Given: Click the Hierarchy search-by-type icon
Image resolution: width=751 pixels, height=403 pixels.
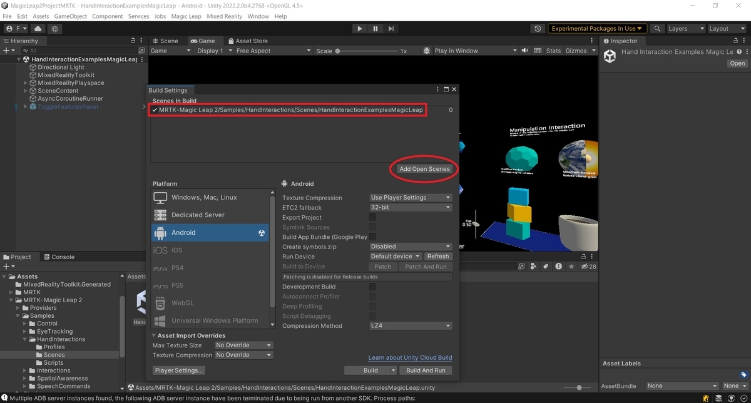Looking at the screenshot, I should 141,51.
